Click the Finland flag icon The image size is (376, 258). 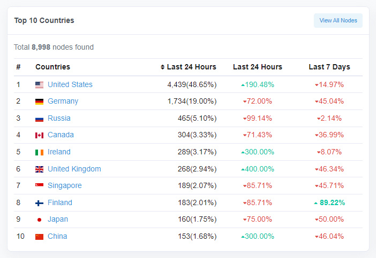pos(39,203)
